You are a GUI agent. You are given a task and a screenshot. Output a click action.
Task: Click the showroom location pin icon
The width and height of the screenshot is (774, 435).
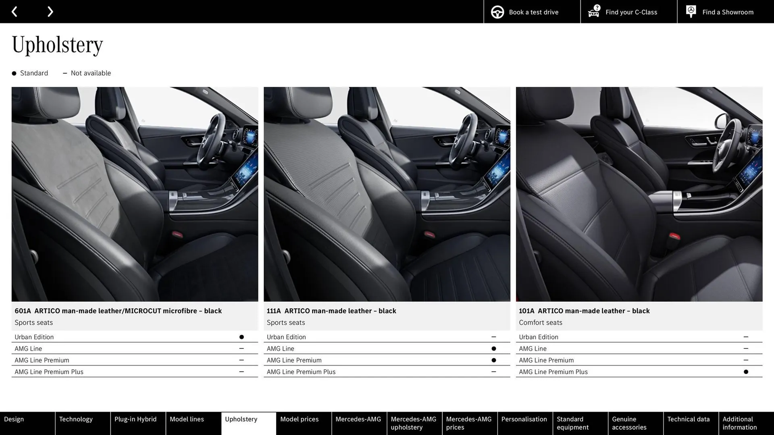tap(691, 11)
